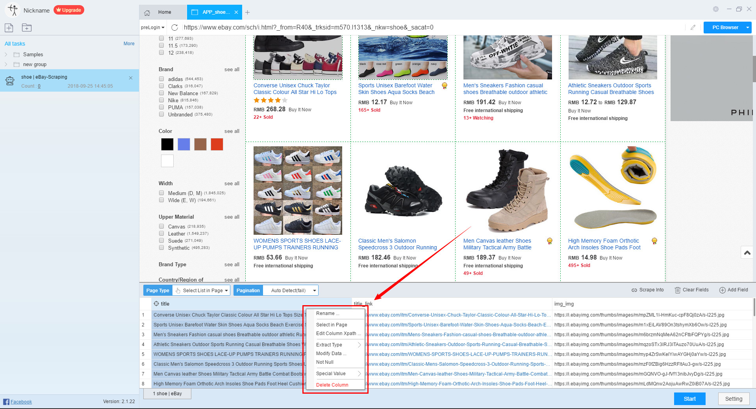
Task: Close the shoe eBay-Scraping task
Action: (x=131, y=78)
